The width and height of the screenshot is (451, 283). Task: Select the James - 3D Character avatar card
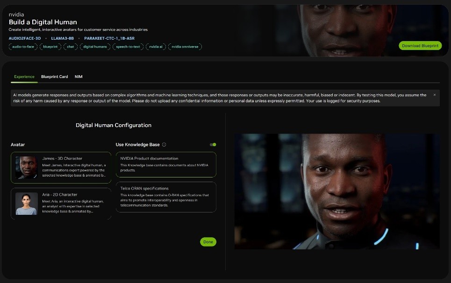[61, 168]
